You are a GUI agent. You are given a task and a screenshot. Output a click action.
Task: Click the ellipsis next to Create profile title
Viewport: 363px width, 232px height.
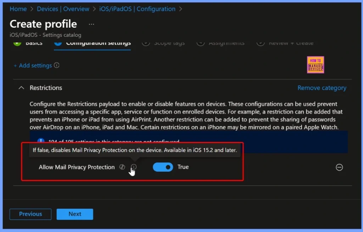[91, 24]
